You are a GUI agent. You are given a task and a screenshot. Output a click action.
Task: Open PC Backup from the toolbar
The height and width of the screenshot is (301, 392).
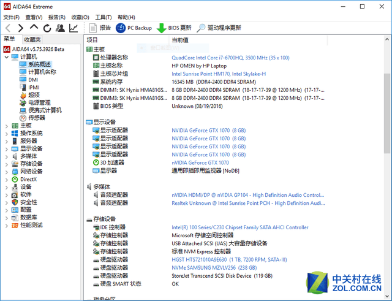click(x=134, y=28)
